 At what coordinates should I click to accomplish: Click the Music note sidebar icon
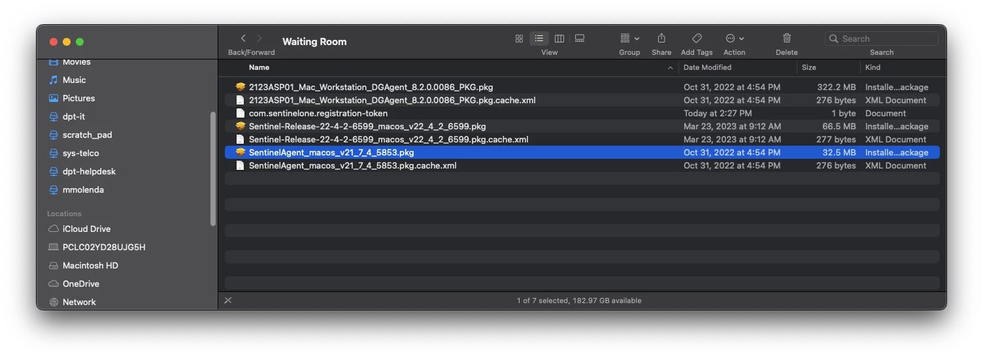(x=54, y=80)
